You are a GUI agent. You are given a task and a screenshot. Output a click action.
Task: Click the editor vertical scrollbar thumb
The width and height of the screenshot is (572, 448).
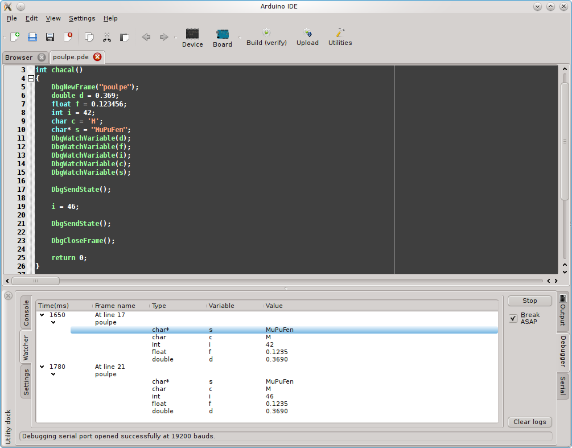(565, 141)
